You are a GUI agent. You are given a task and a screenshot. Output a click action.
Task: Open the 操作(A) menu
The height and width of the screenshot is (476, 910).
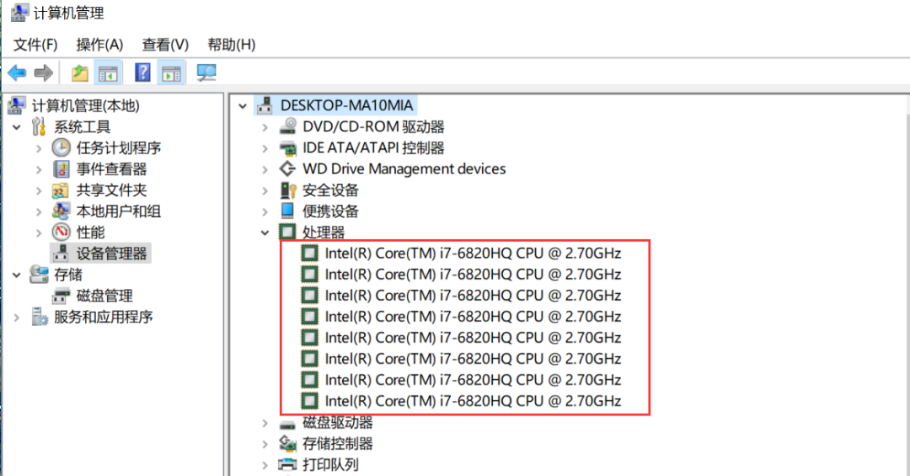[99, 45]
